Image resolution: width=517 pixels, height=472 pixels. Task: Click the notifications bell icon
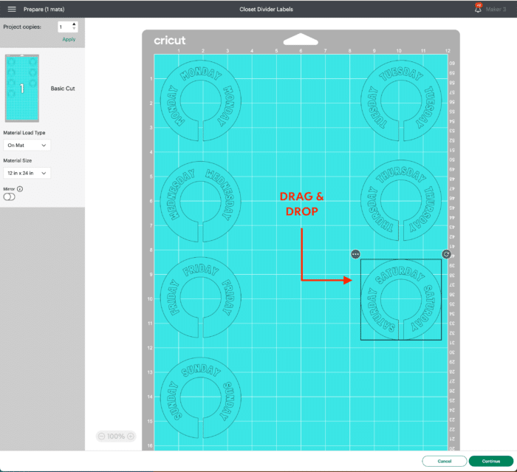(478, 9)
